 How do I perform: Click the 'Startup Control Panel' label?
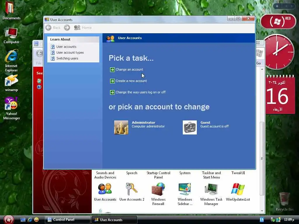[x=158, y=175]
